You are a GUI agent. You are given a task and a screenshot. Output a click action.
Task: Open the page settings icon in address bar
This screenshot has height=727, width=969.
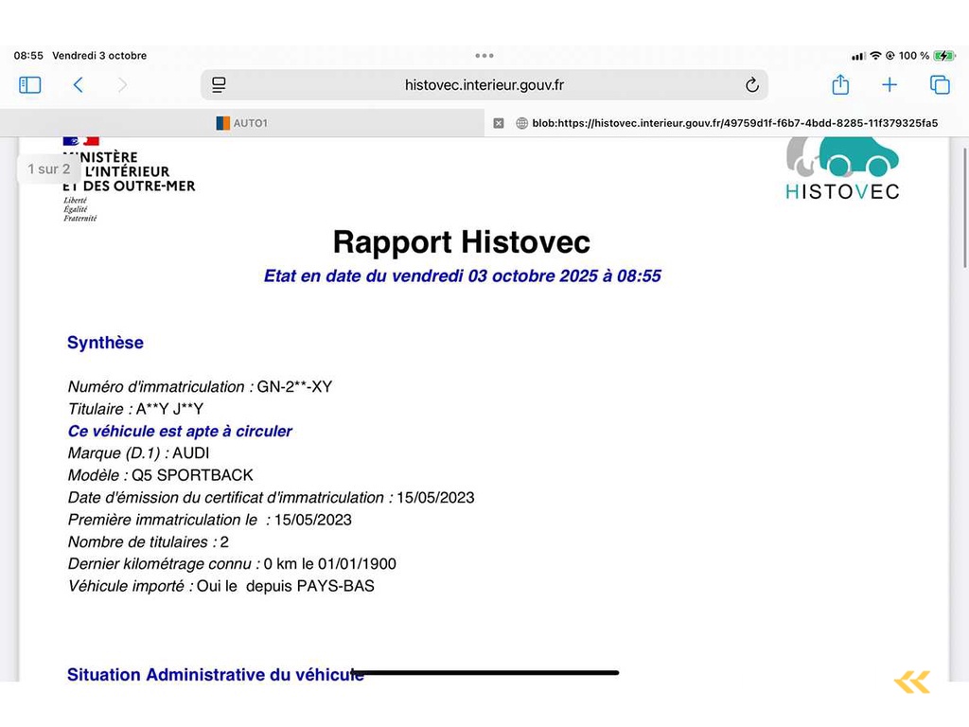click(219, 85)
